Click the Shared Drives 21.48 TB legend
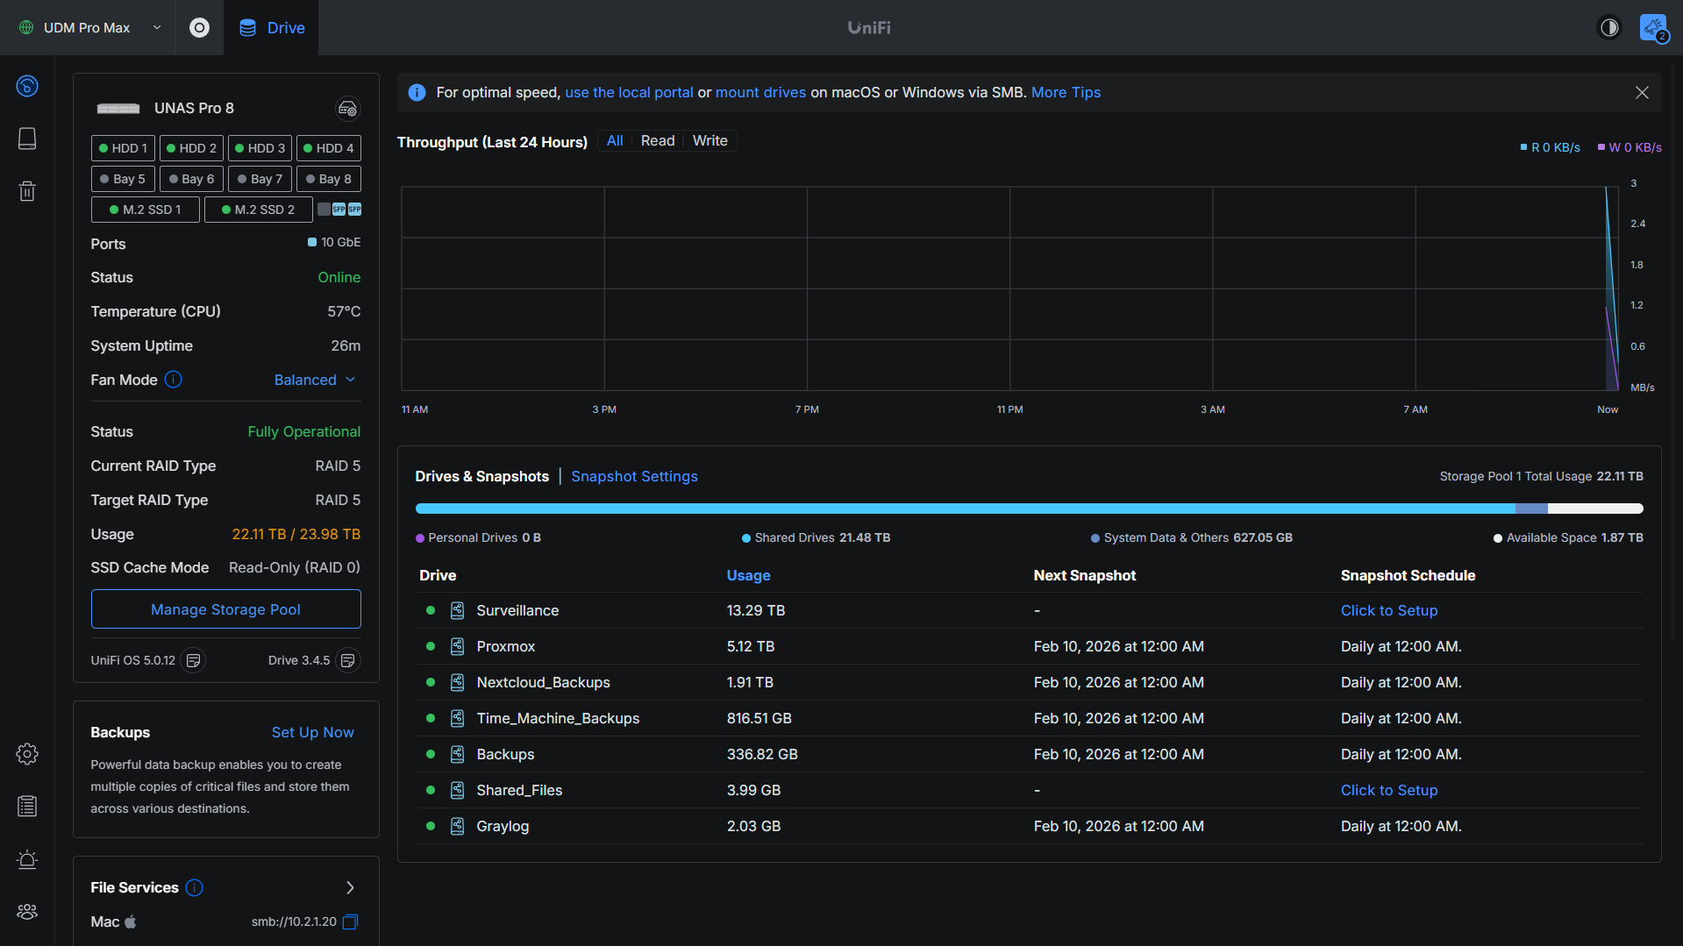This screenshot has width=1683, height=946. (816, 538)
